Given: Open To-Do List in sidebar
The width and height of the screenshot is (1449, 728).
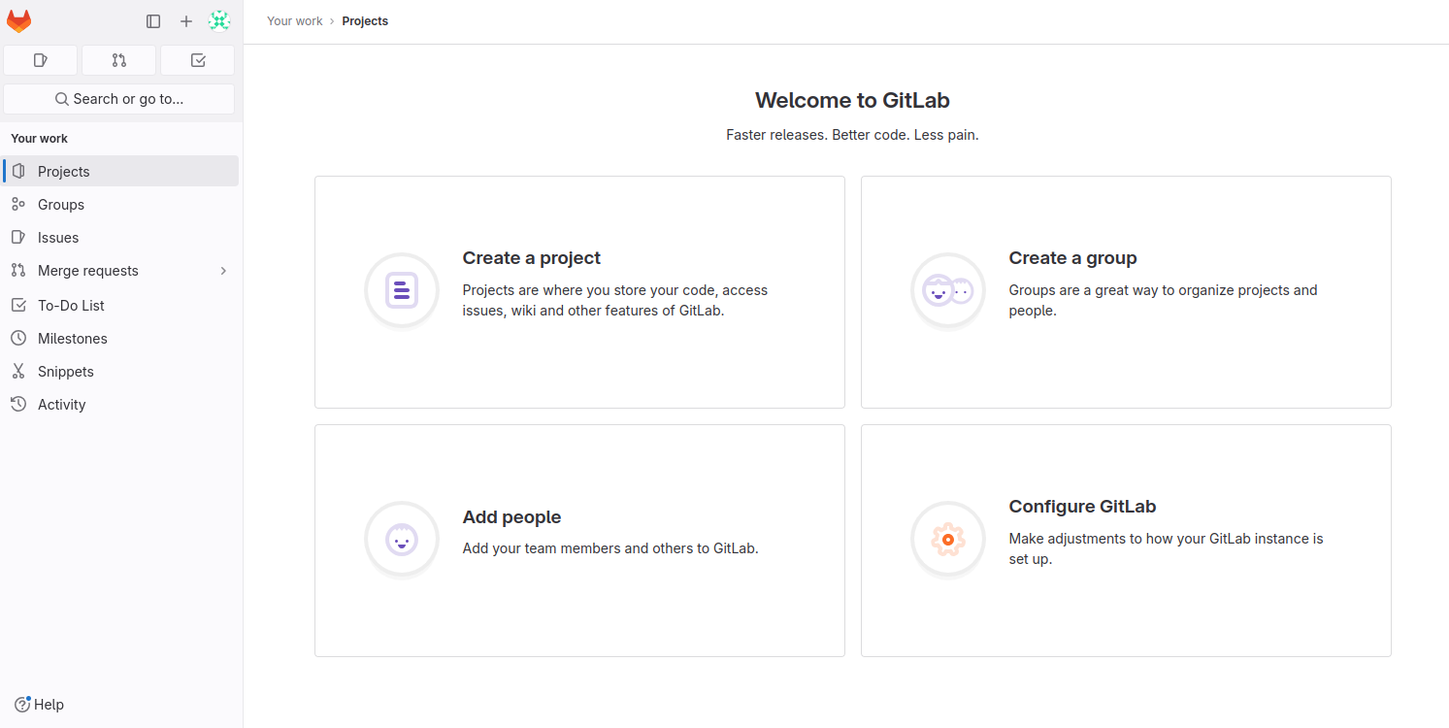Looking at the screenshot, I should (71, 306).
